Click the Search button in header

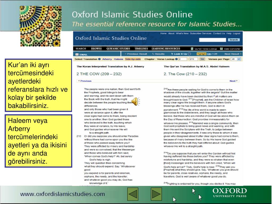(234, 40)
